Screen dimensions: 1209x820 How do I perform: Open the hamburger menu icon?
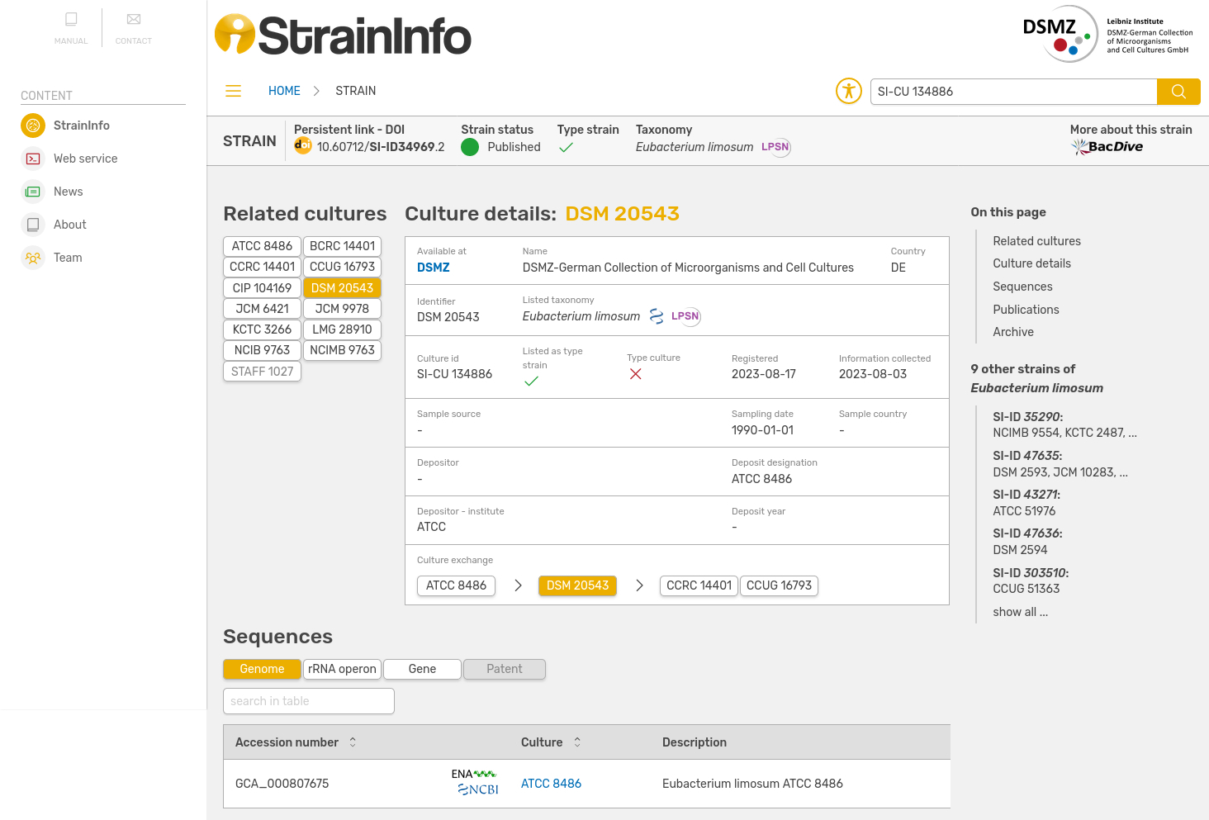[x=233, y=91]
